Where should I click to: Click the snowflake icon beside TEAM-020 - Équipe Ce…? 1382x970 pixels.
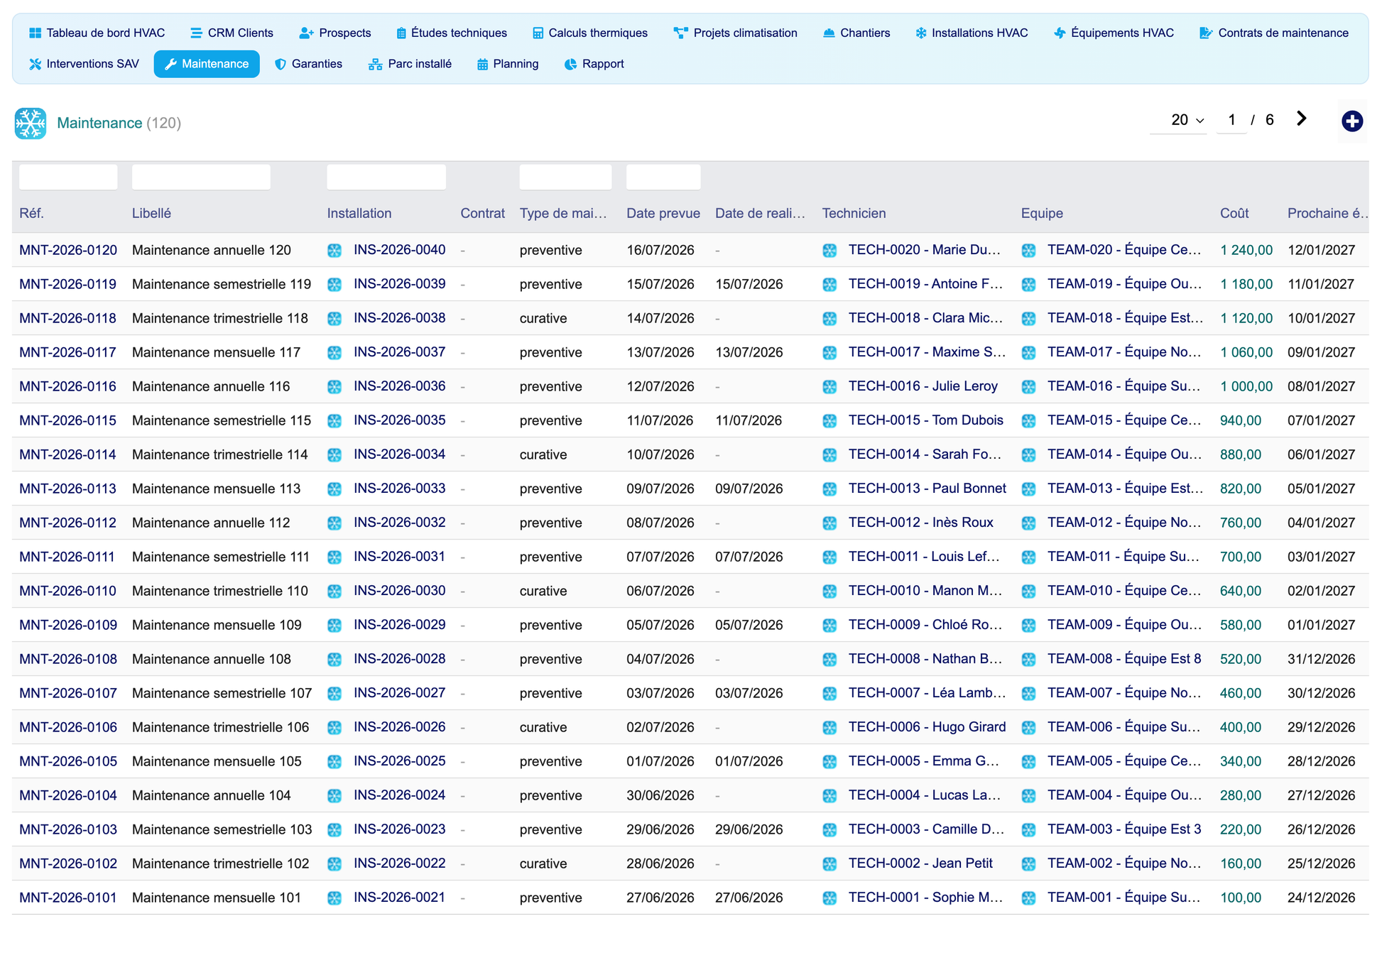pyautogui.click(x=1028, y=251)
